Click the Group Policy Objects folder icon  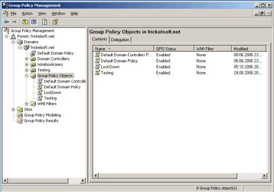point(33,75)
